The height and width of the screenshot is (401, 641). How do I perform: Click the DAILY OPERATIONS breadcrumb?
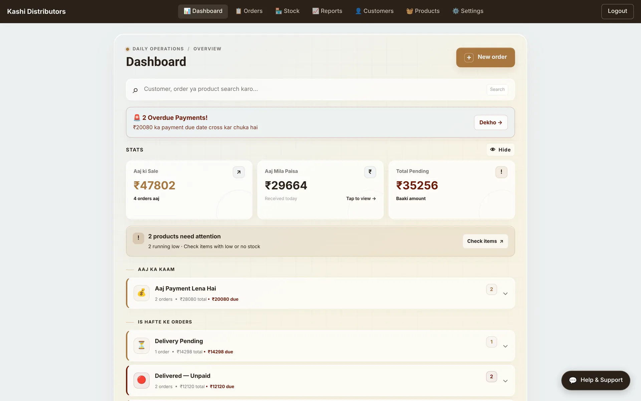coord(158,49)
